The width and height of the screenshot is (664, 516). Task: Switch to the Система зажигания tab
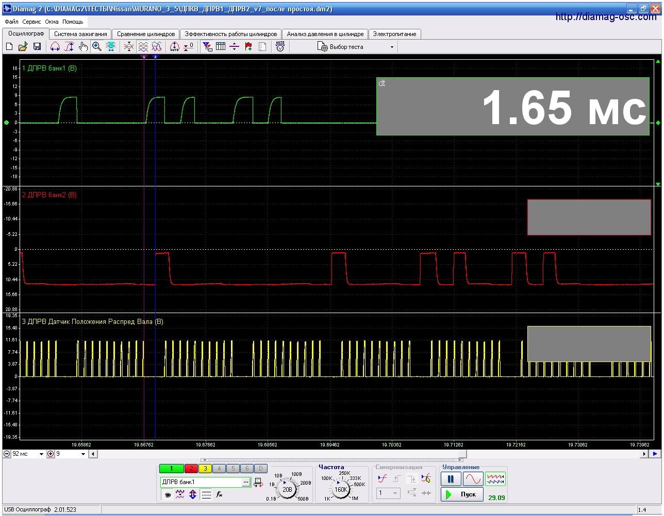80,34
